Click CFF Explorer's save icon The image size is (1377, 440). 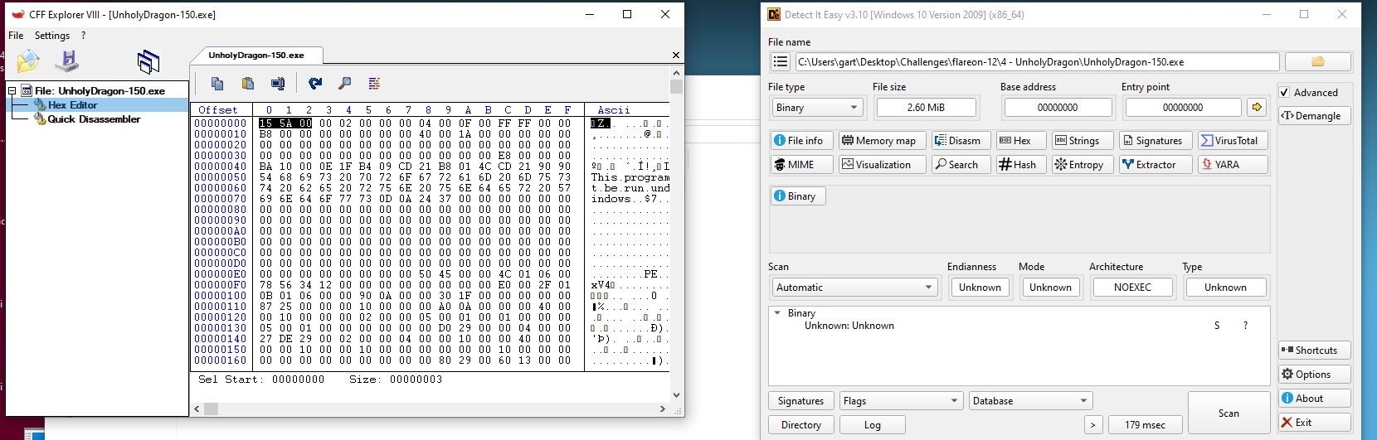click(x=68, y=60)
